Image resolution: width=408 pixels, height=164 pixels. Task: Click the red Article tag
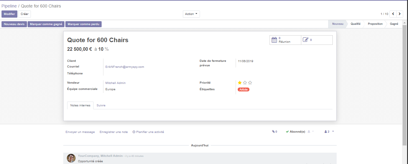[x=243, y=89]
